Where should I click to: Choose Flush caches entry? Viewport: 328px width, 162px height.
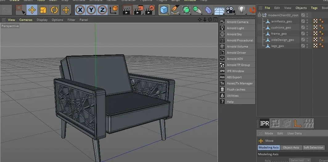pyautogui.click(x=237, y=90)
